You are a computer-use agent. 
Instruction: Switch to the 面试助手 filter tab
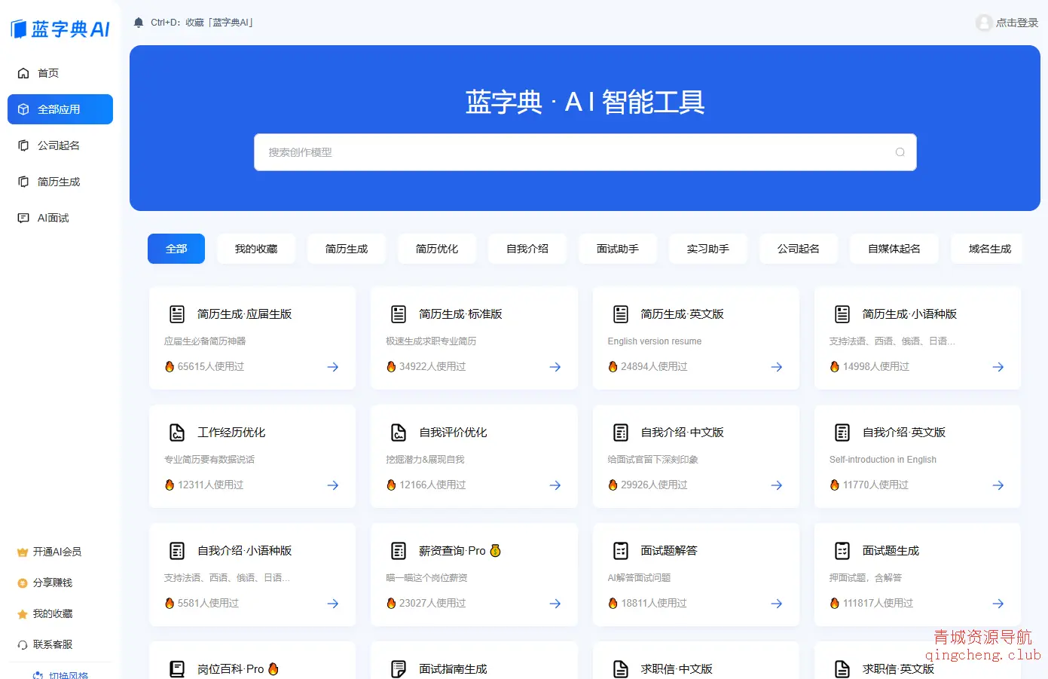617,249
